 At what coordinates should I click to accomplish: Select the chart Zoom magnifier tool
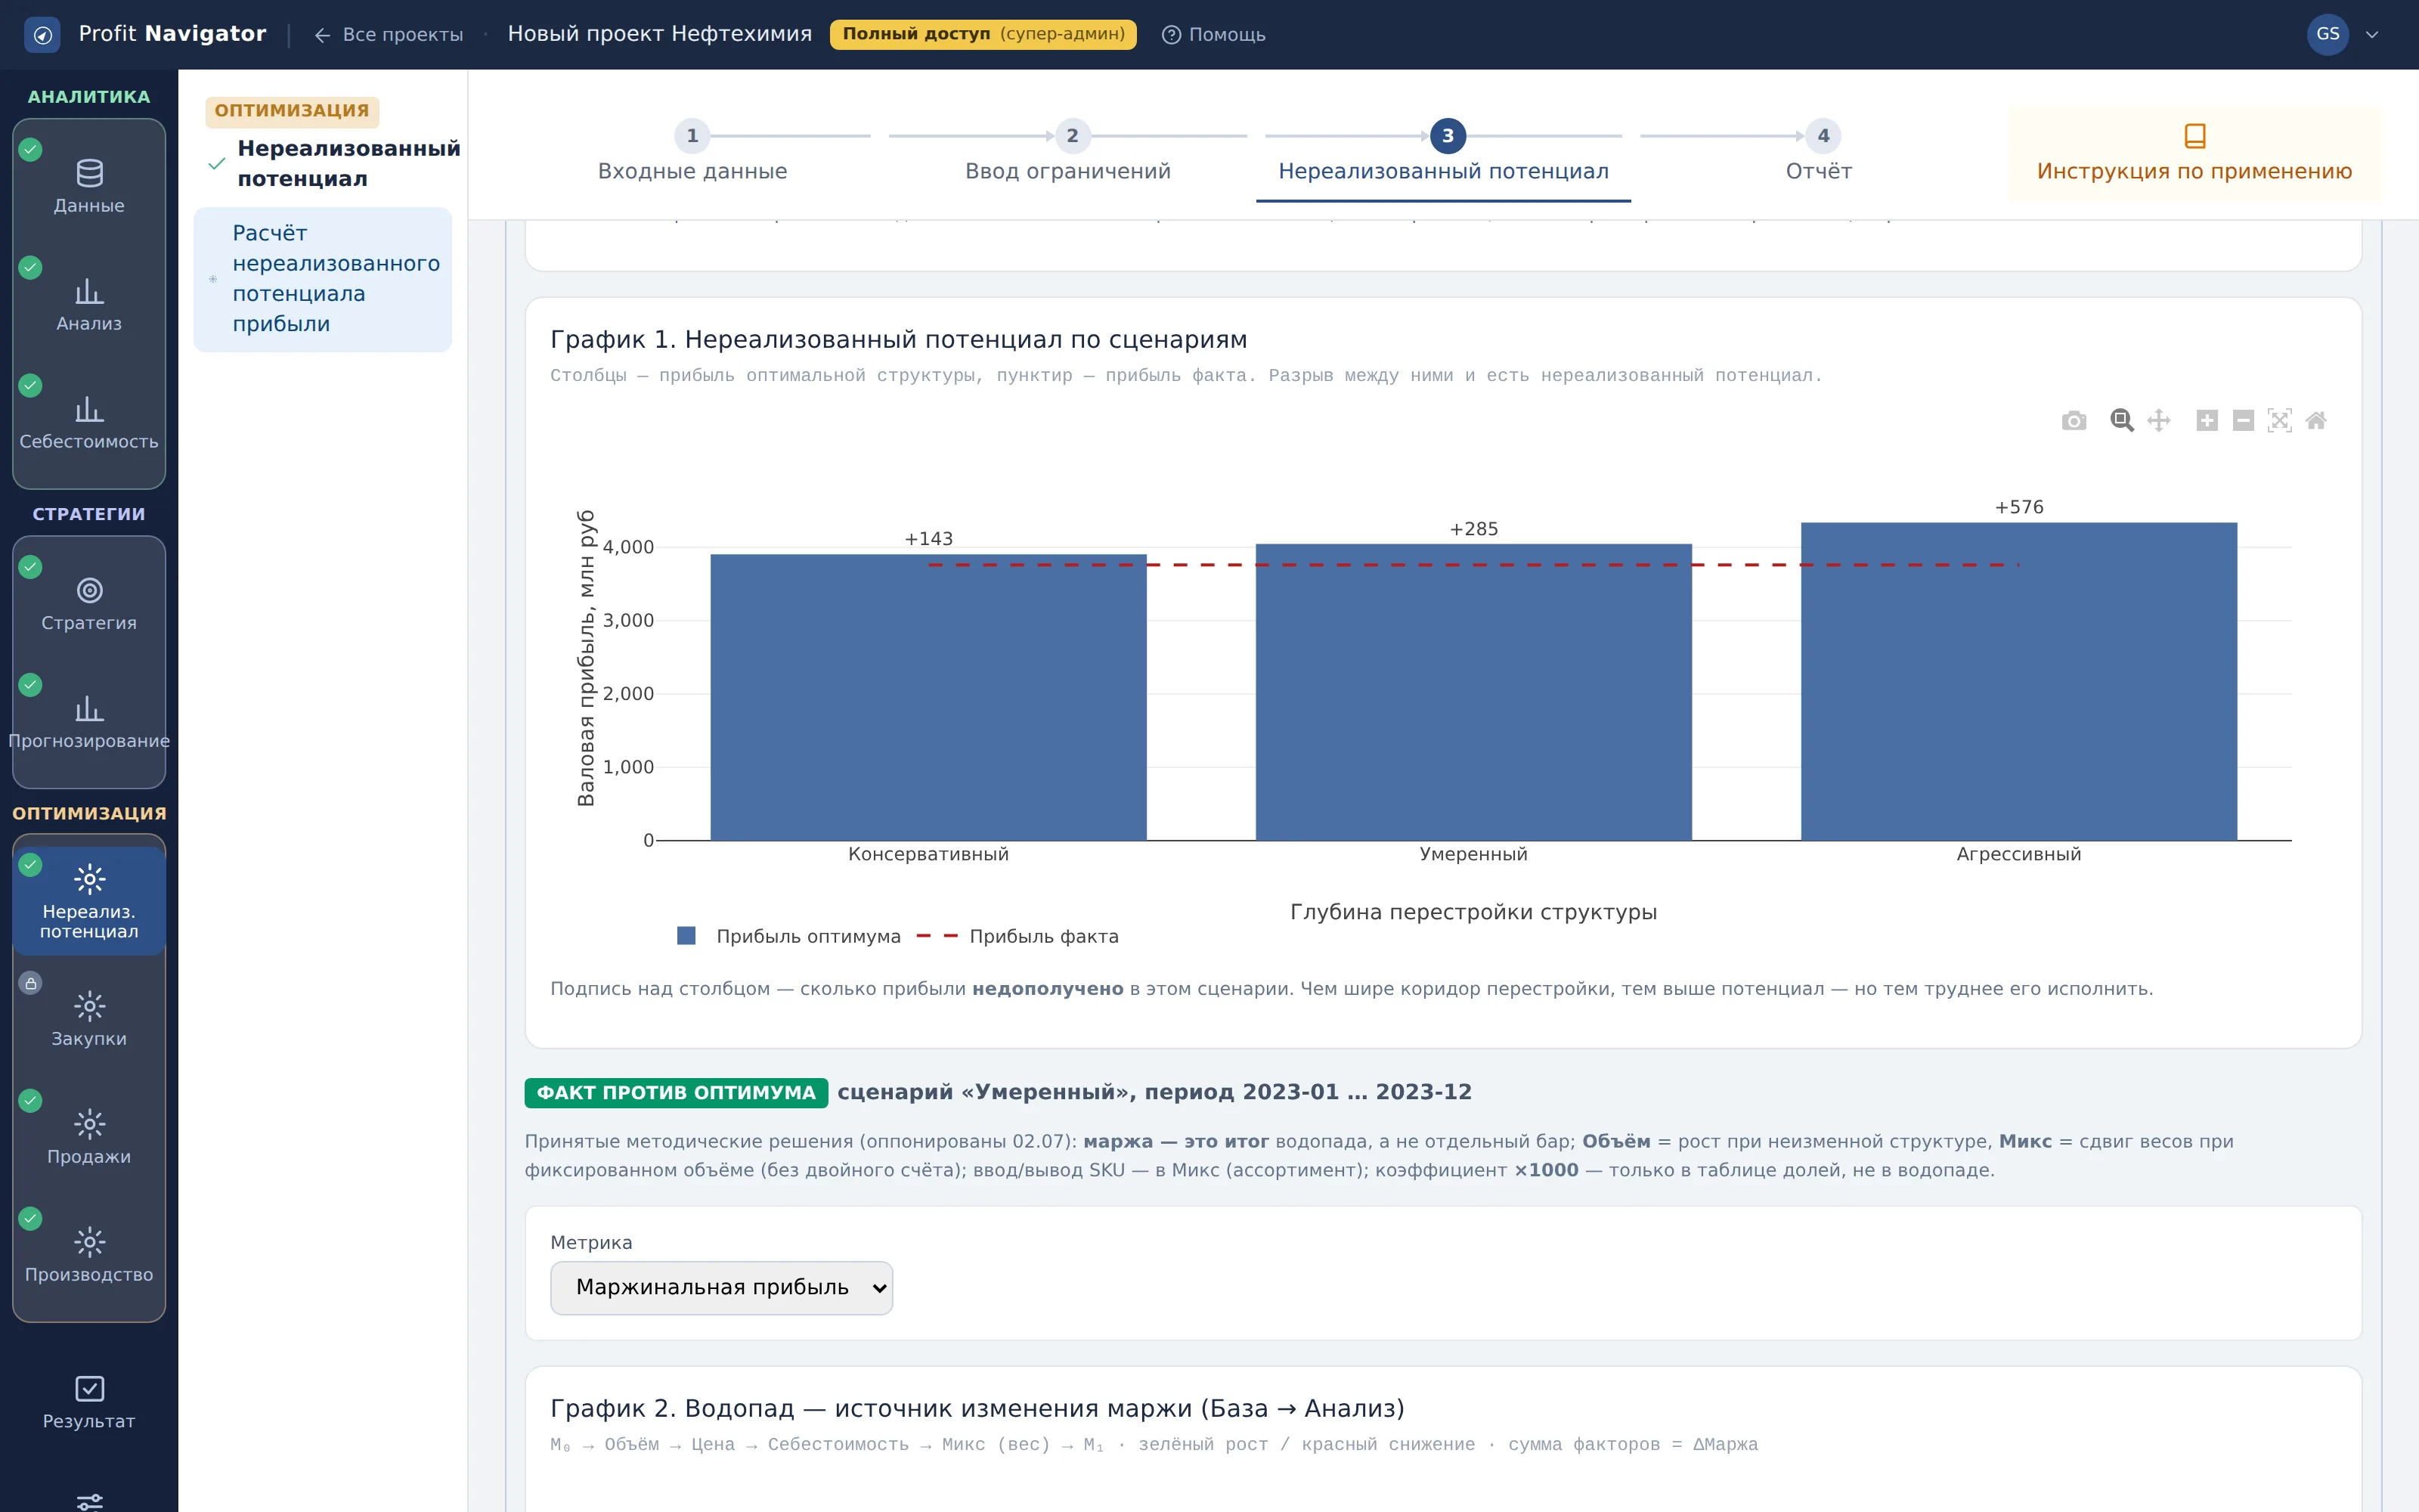tap(2121, 421)
